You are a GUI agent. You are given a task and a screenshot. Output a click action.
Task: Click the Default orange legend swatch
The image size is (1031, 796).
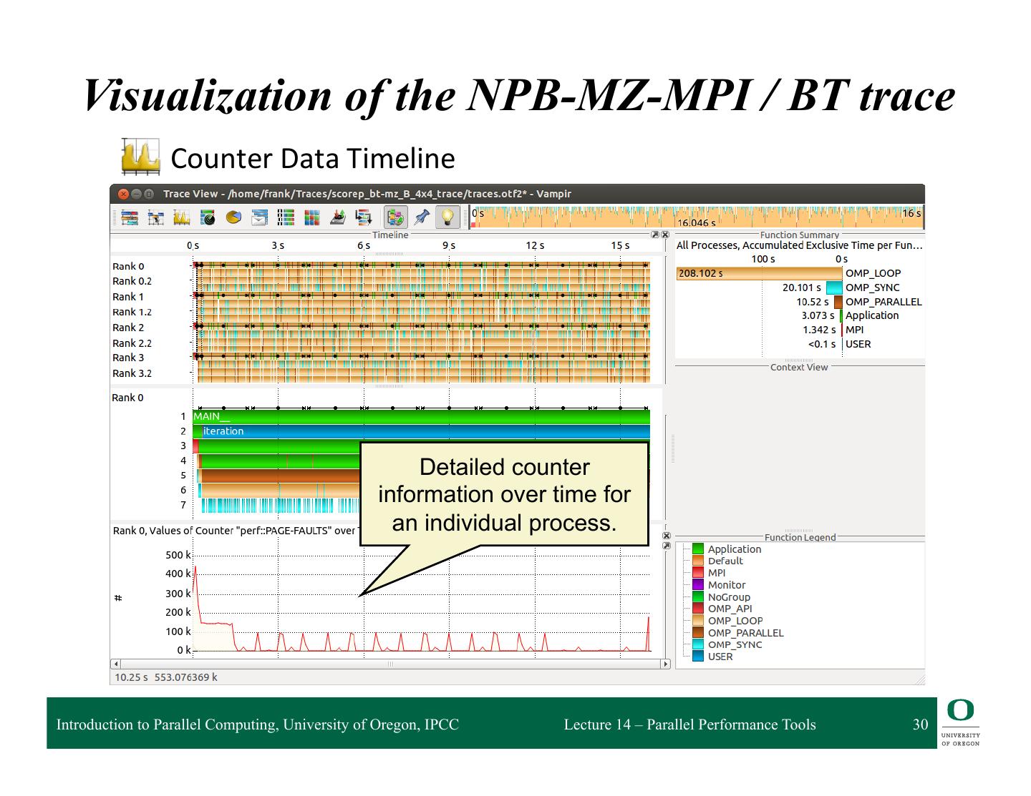(x=698, y=561)
